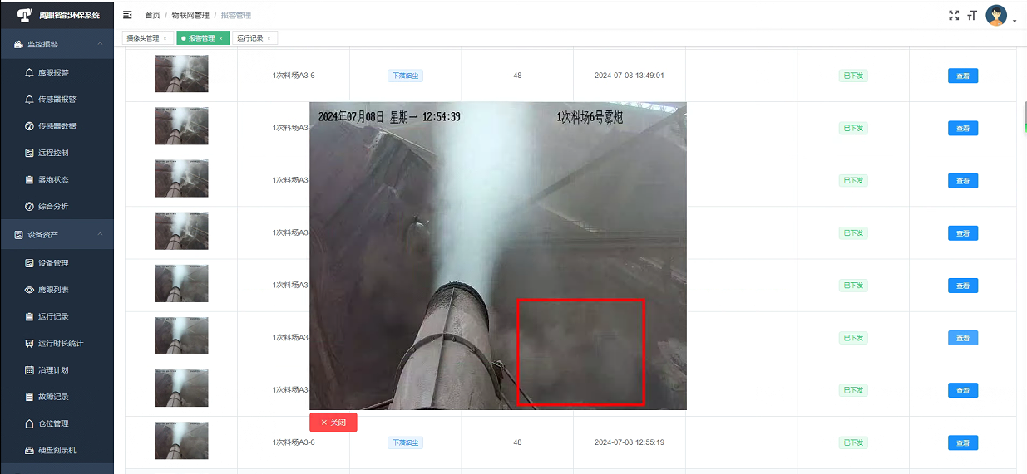This screenshot has width=1027, height=474.
Task: Go to 传感器数据 sidebar item
Action: pyautogui.click(x=57, y=126)
